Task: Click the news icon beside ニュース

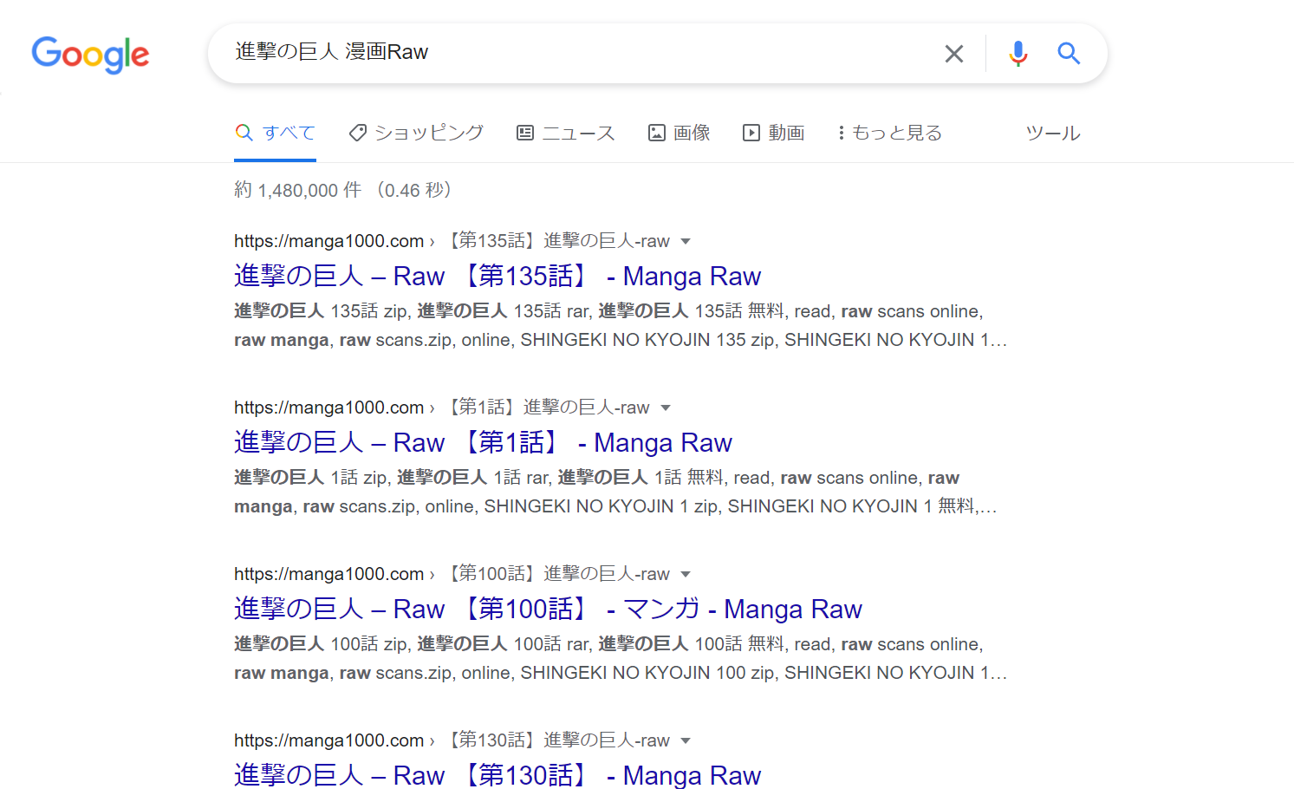Action: pos(525,133)
